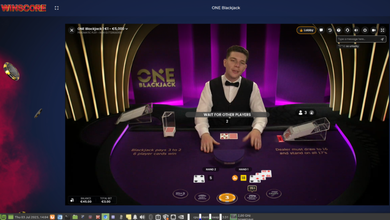The height and width of the screenshot is (220, 390).
Task: Click the main bet chip showing 3
Action: coord(227,198)
